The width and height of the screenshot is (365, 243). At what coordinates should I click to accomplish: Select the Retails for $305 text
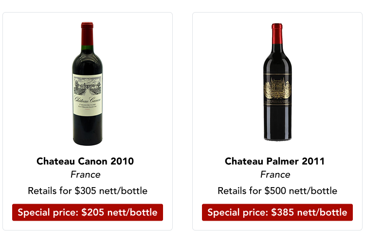click(88, 191)
